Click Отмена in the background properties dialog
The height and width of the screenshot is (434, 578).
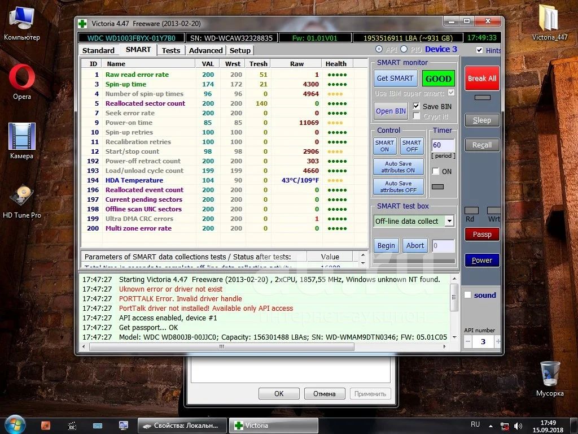click(325, 393)
